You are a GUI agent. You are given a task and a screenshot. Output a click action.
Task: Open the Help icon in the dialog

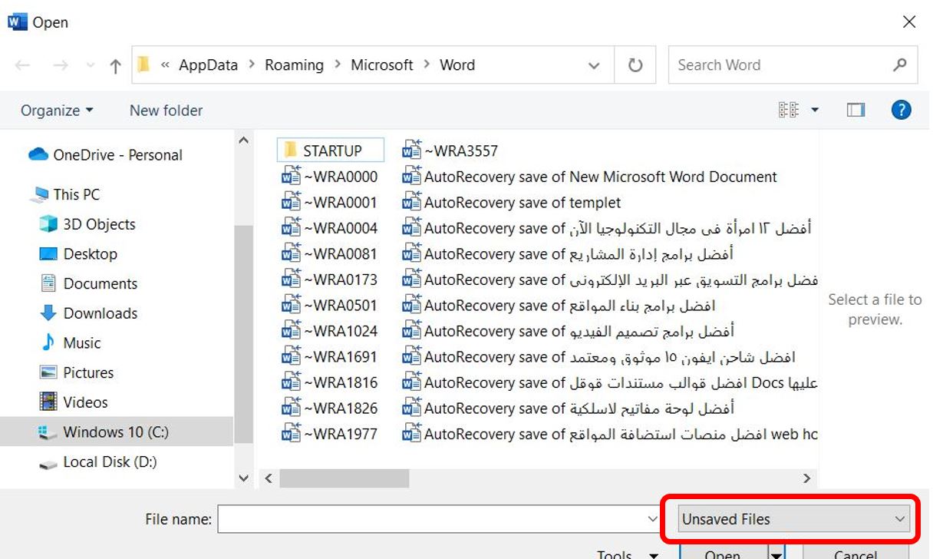click(x=902, y=110)
